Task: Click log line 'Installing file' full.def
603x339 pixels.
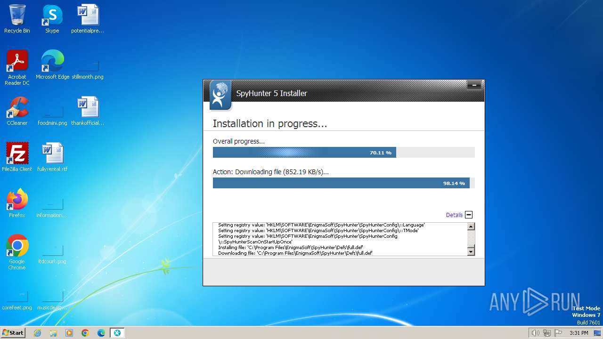Action: tap(290, 247)
